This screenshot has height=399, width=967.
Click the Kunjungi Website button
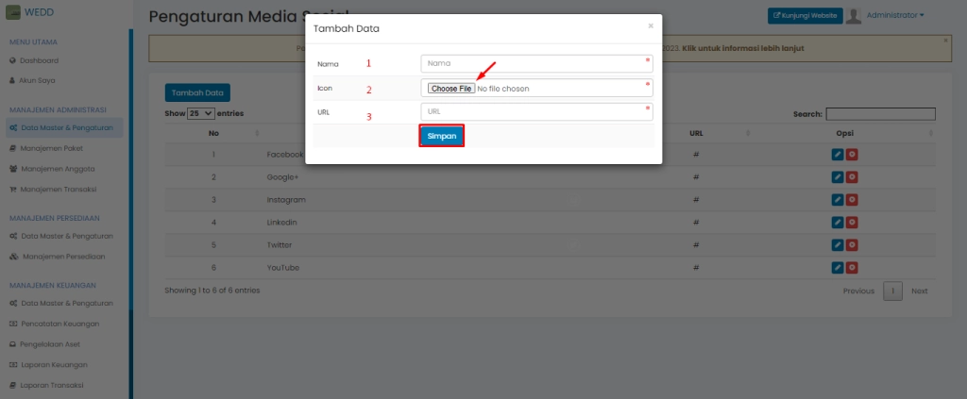pos(804,15)
